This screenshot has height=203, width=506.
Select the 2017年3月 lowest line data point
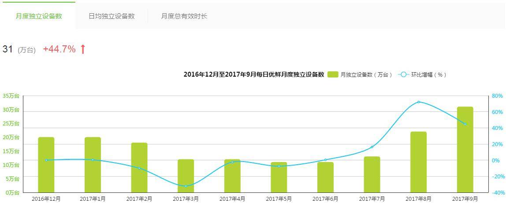186,186
